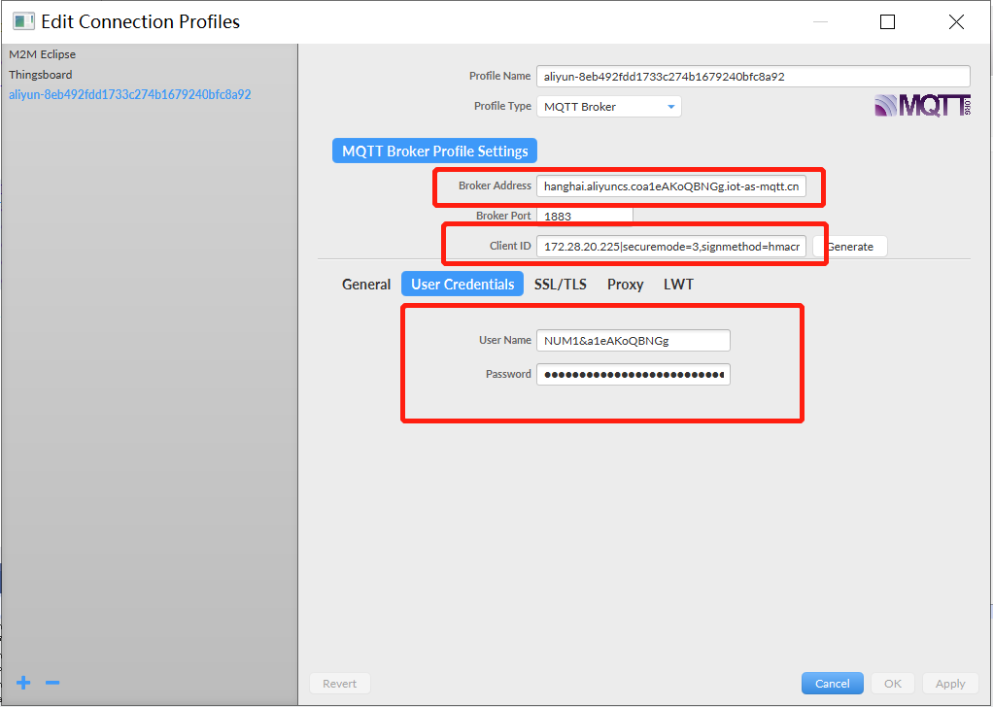The width and height of the screenshot is (993, 707).
Task: Select the Thingsboard profile
Action: 41,75
